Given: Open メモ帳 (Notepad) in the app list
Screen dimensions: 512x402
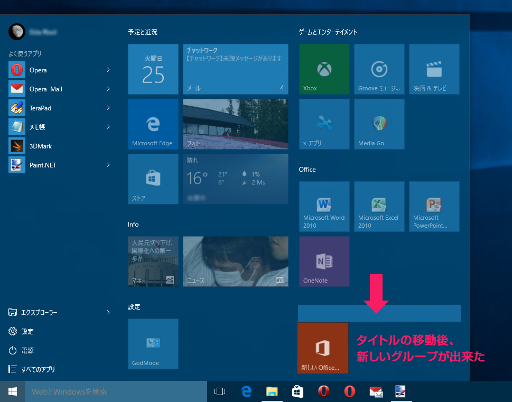Looking at the screenshot, I should pyautogui.click(x=59, y=127).
